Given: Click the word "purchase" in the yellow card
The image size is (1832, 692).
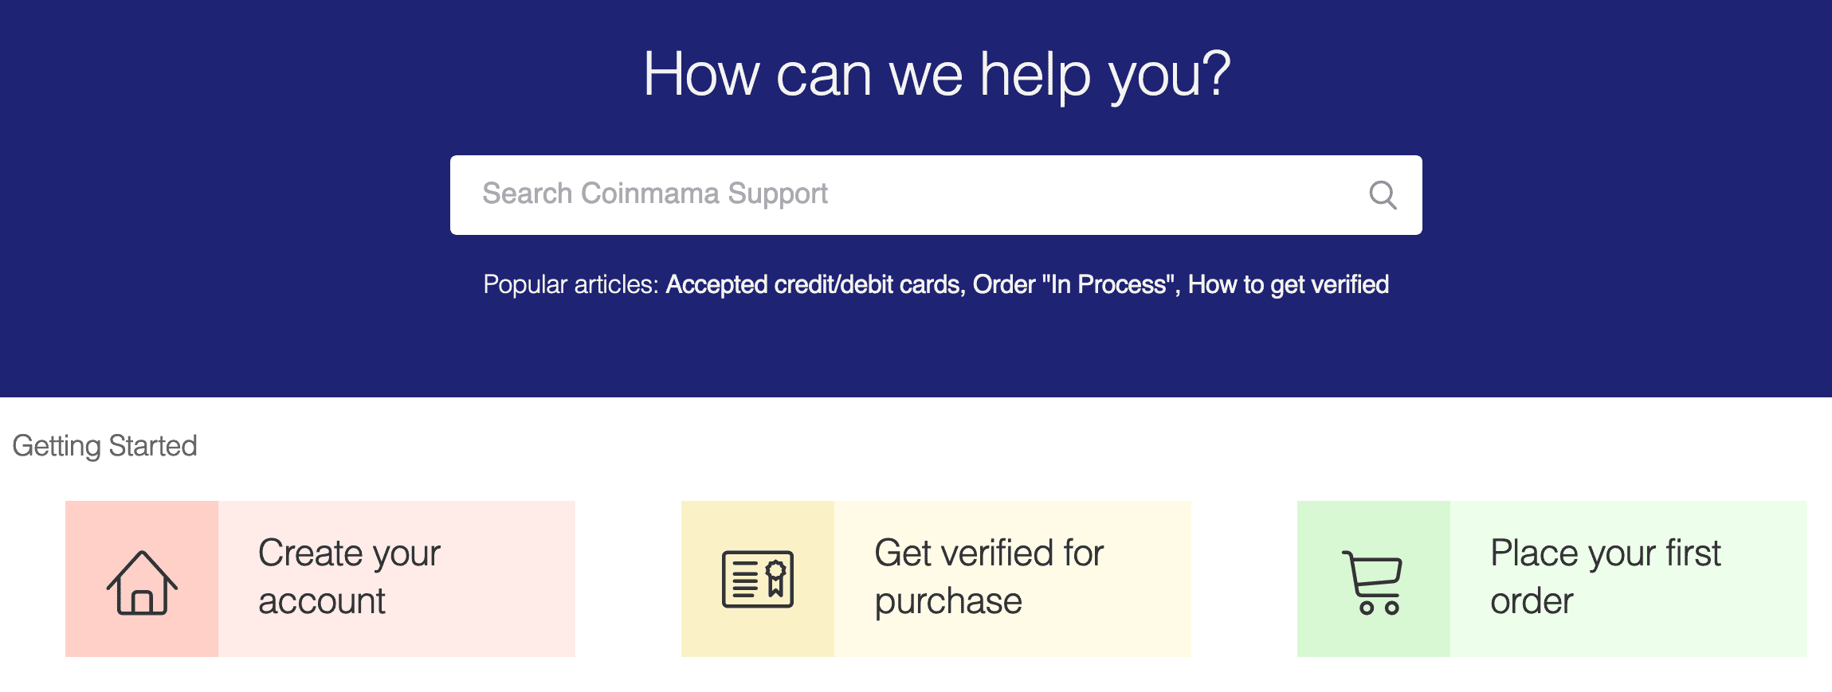Looking at the screenshot, I should click(948, 602).
